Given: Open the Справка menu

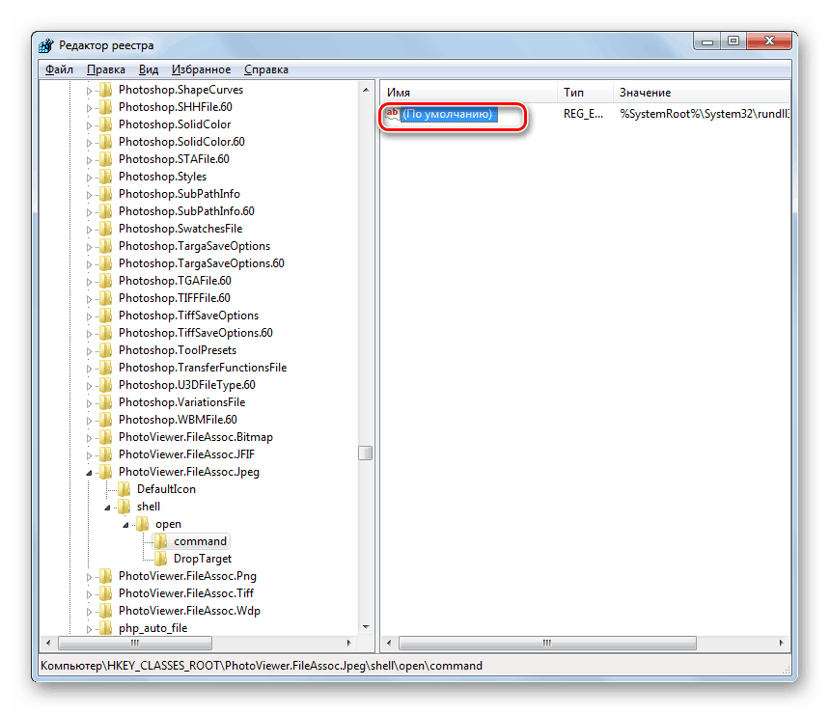Looking at the screenshot, I should click(265, 69).
